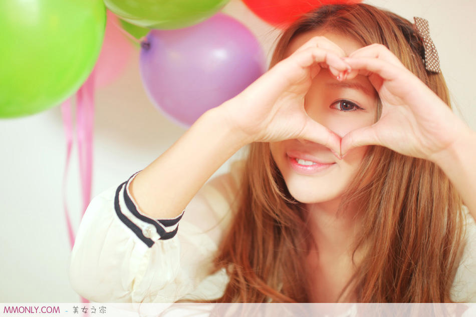Click the blank white wall on the left
The width and height of the screenshot is (476, 317).
(30, 200)
